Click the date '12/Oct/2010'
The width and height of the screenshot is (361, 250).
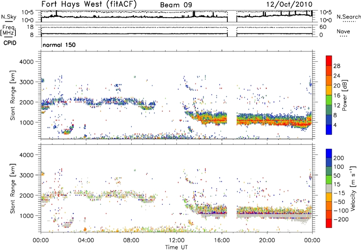[x=289, y=5]
